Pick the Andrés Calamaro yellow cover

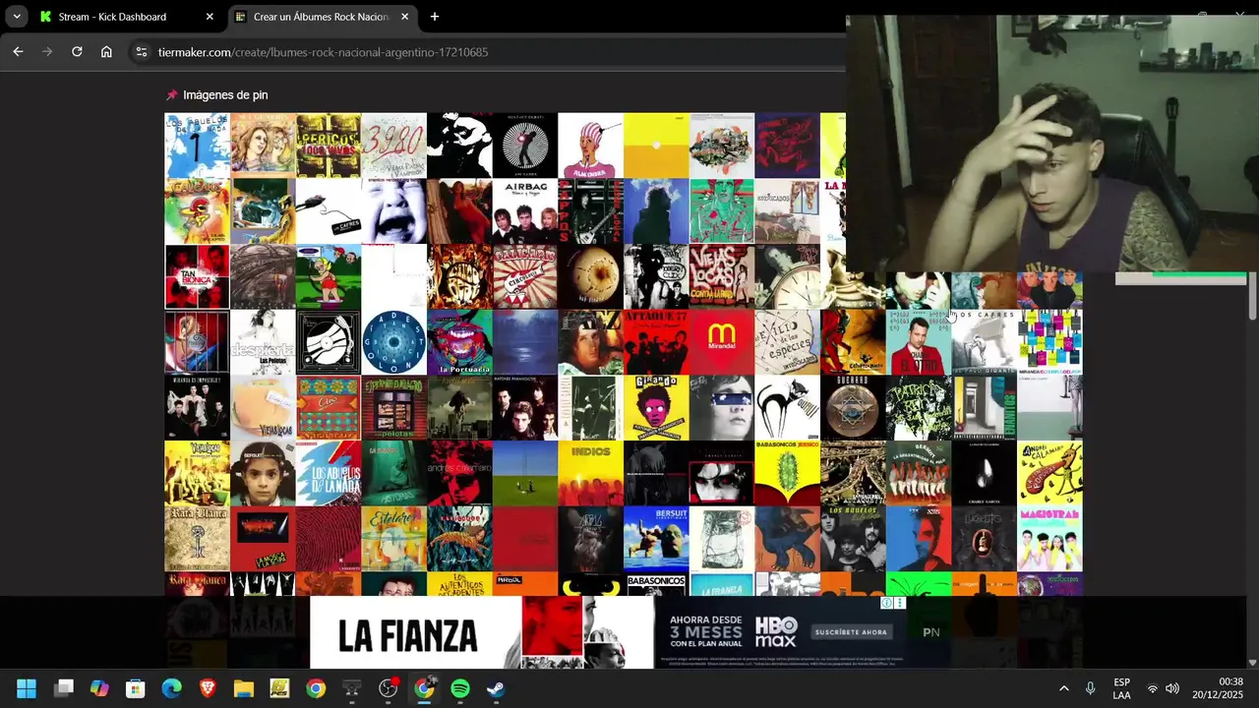(1049, 473)
